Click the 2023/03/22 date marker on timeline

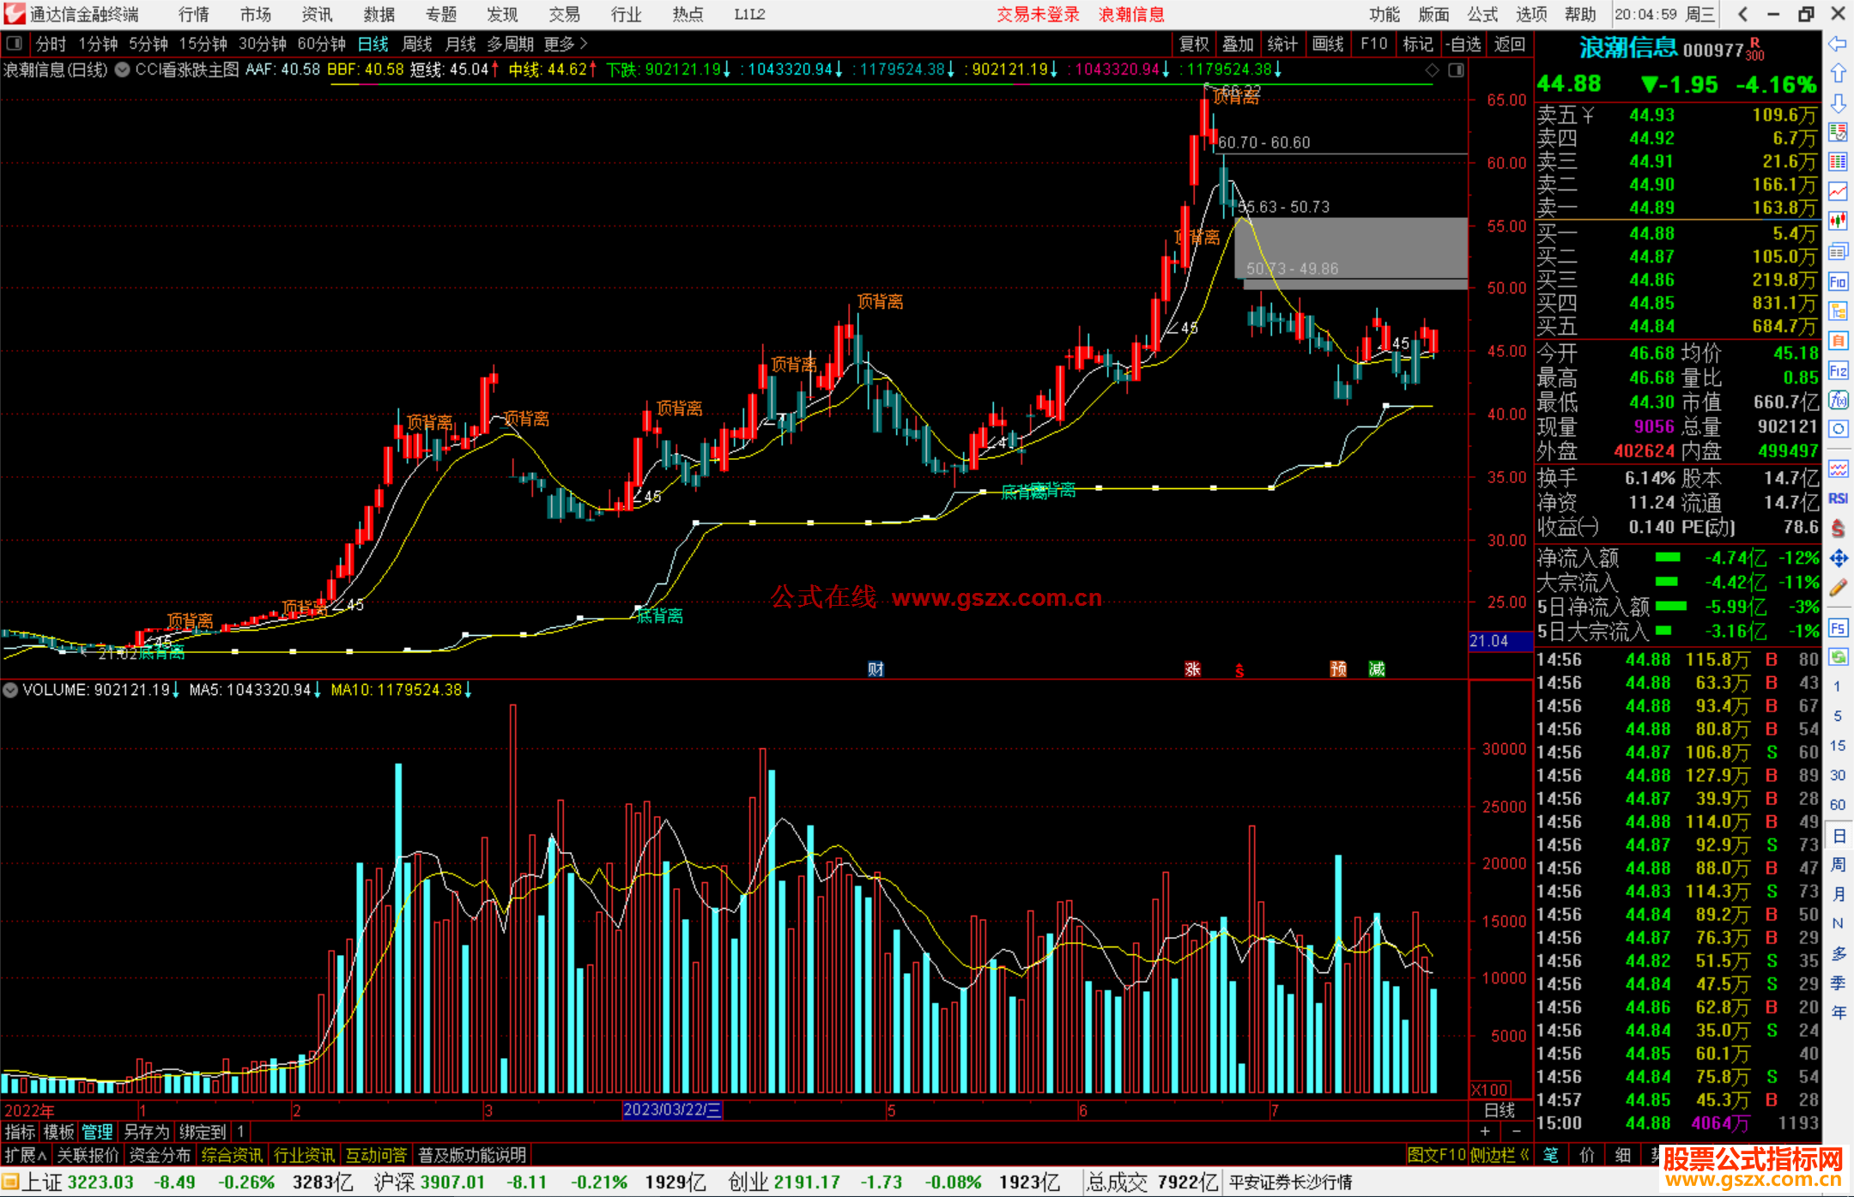pyautogui.click(x=671, y=1110)
